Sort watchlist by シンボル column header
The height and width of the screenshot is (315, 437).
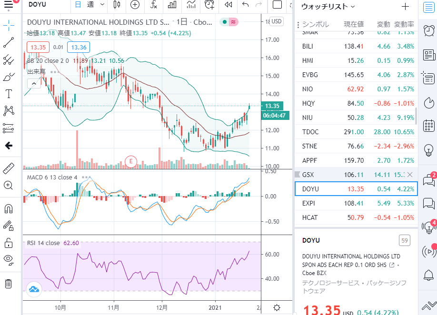point(316,25)
